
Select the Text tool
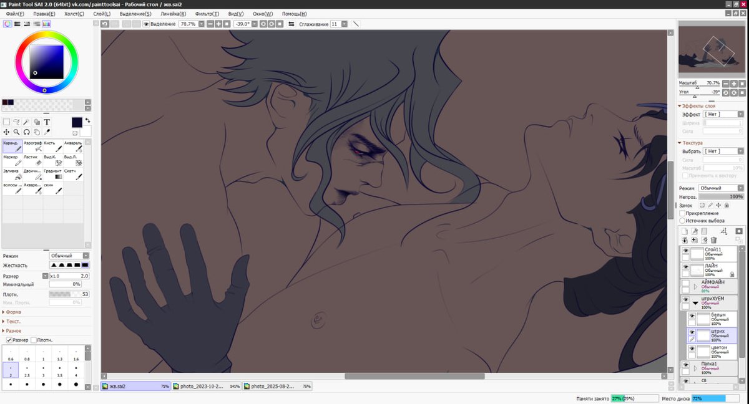(x=46, y=122)
